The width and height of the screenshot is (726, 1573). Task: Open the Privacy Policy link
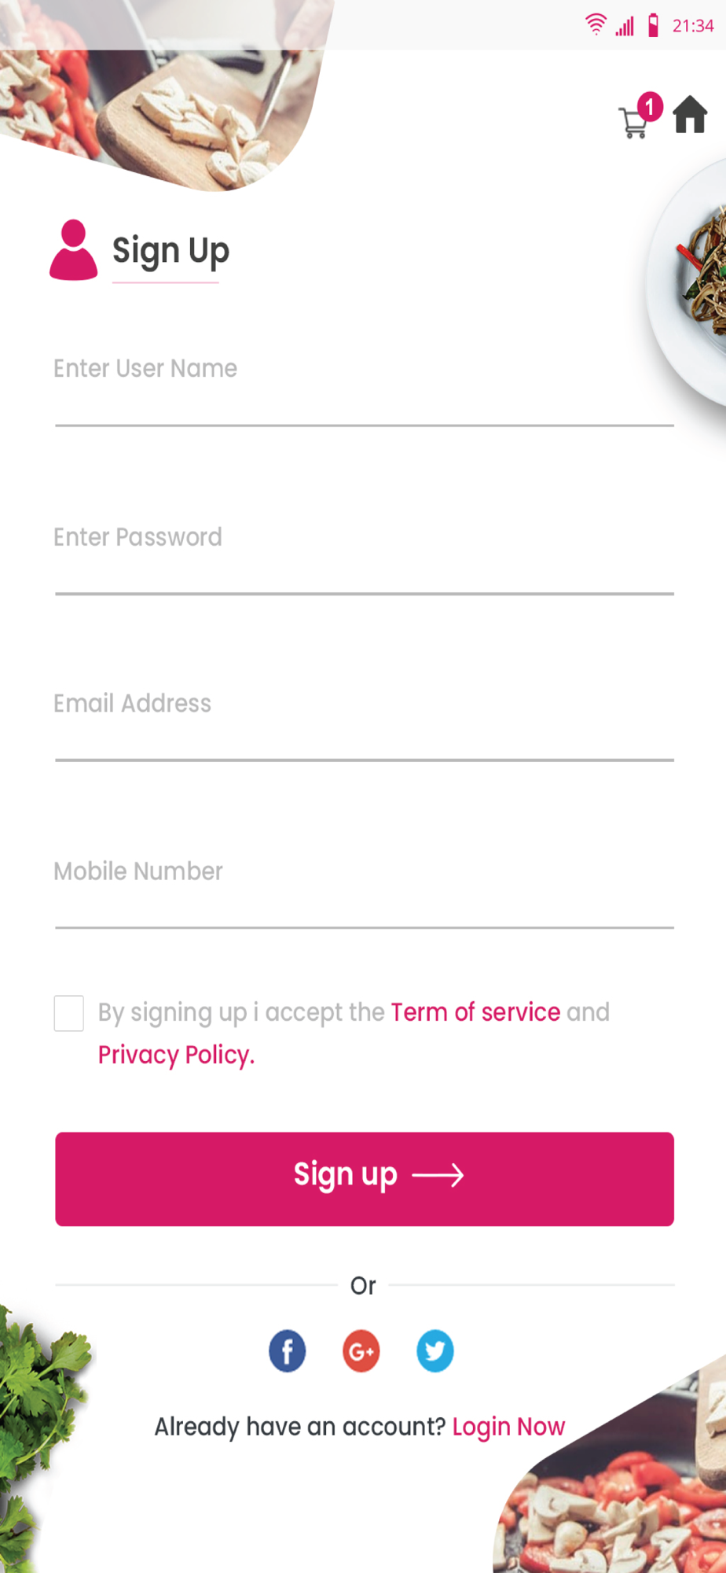pos(176,1055)
